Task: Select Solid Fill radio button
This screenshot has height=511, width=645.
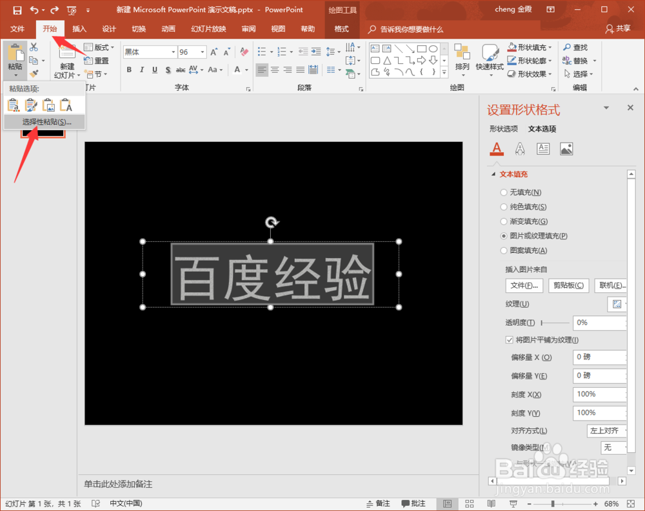Action: click(504, 206)
